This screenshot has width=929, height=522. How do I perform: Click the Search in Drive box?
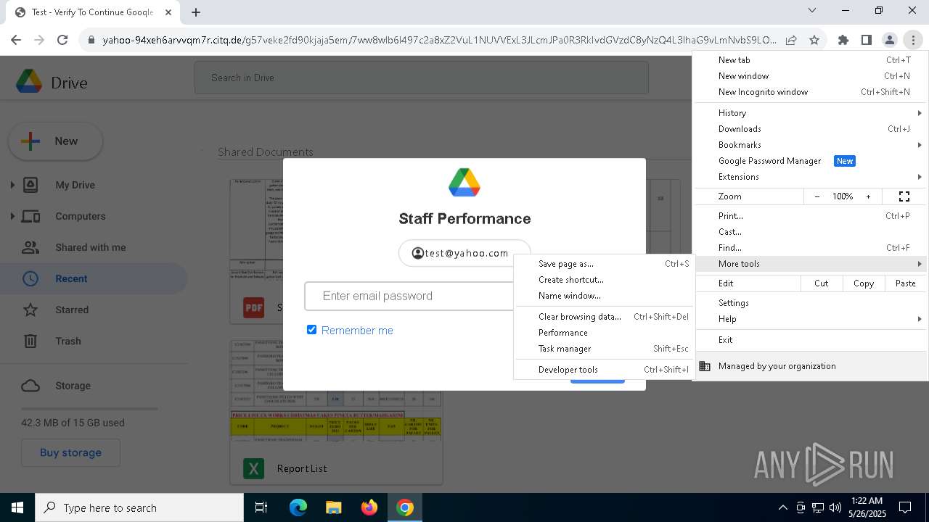click(x=421, y=78)
